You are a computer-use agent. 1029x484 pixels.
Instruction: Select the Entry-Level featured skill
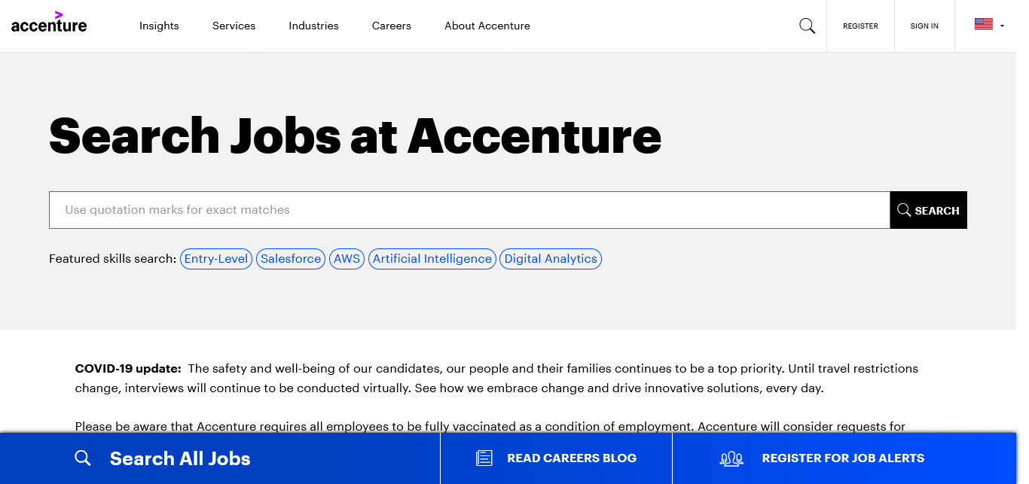pyautogui.click(x=216, y=259)
